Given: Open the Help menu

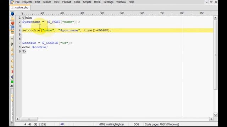Looking at the screenshot, I should [131, 2].
